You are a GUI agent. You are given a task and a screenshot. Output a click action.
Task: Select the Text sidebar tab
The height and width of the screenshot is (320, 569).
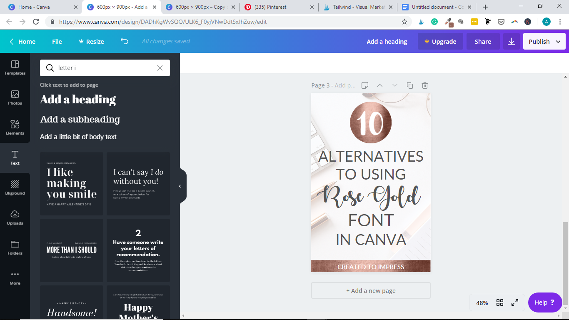point(15,158)
